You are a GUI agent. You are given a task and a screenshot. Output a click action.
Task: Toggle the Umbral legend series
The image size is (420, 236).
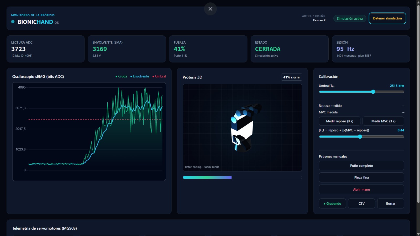pyautogui.click(x=159, y=76)
